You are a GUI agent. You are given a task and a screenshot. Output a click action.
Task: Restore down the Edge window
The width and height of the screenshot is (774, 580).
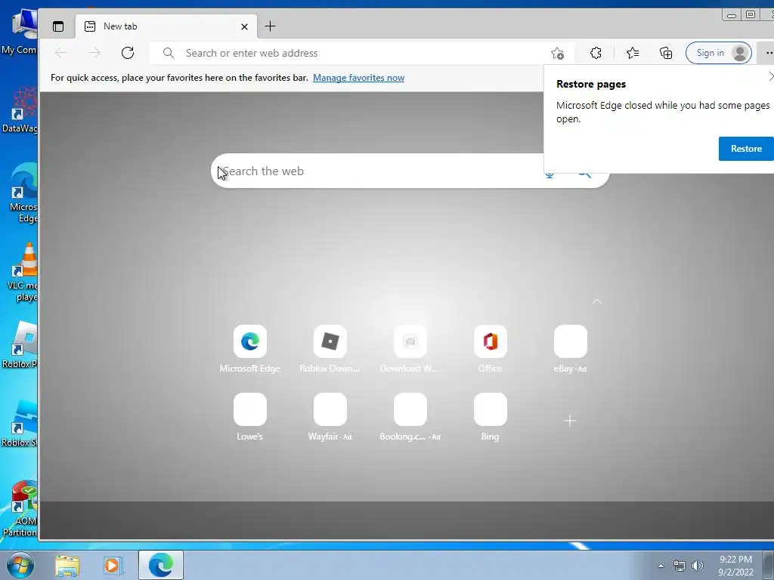(x=751, y=15)
